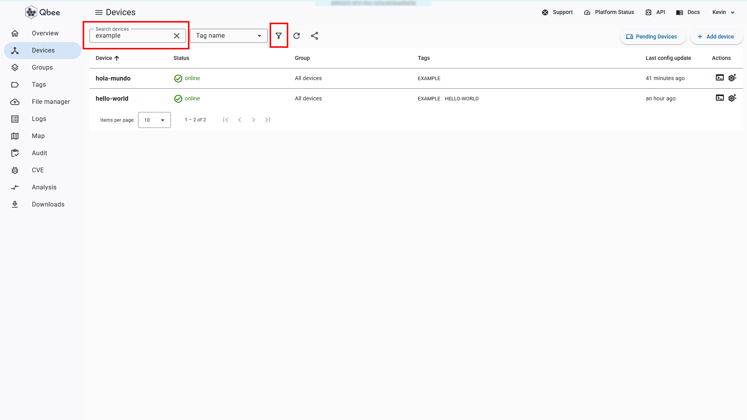Open CVE from the sidebar
This screenshot has height=420, width=747.
[43, 170]
